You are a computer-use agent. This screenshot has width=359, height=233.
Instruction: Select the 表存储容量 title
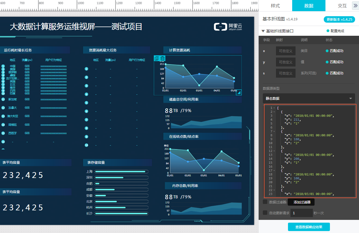pos(117,163)
